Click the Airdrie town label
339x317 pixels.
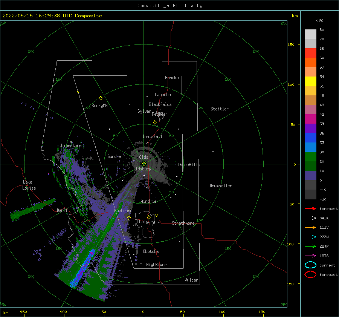[148, 201]
